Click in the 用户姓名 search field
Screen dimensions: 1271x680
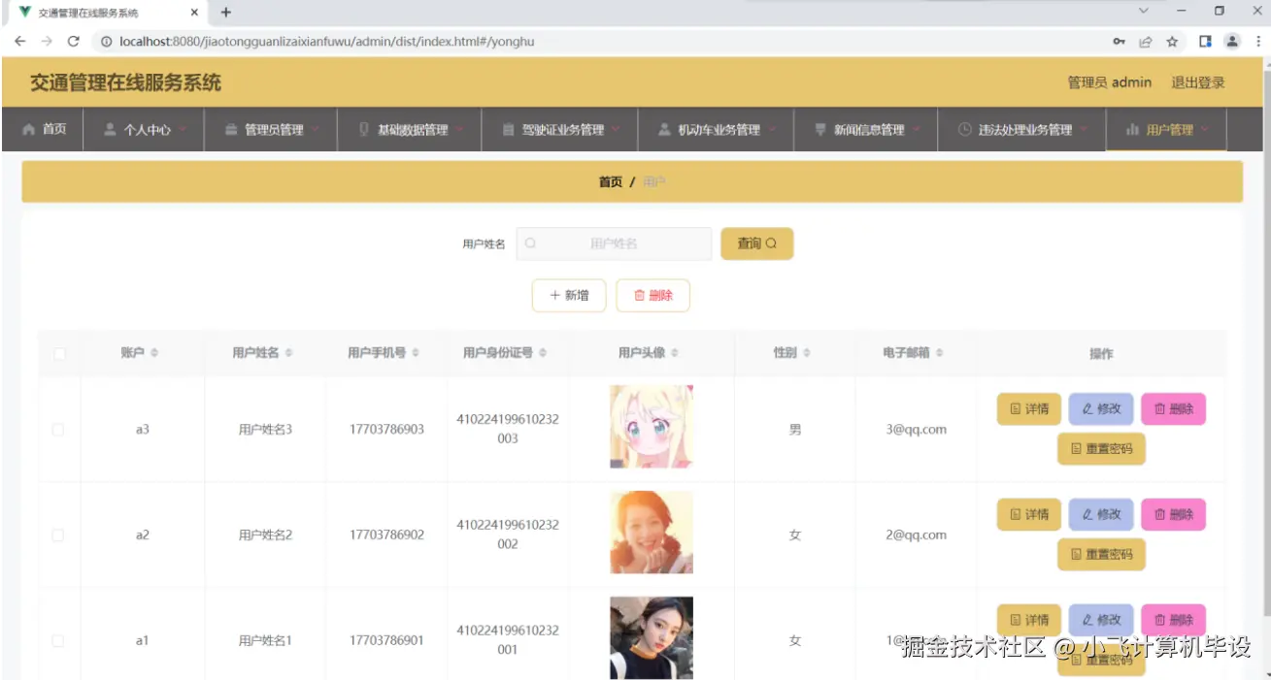(614, 243)
